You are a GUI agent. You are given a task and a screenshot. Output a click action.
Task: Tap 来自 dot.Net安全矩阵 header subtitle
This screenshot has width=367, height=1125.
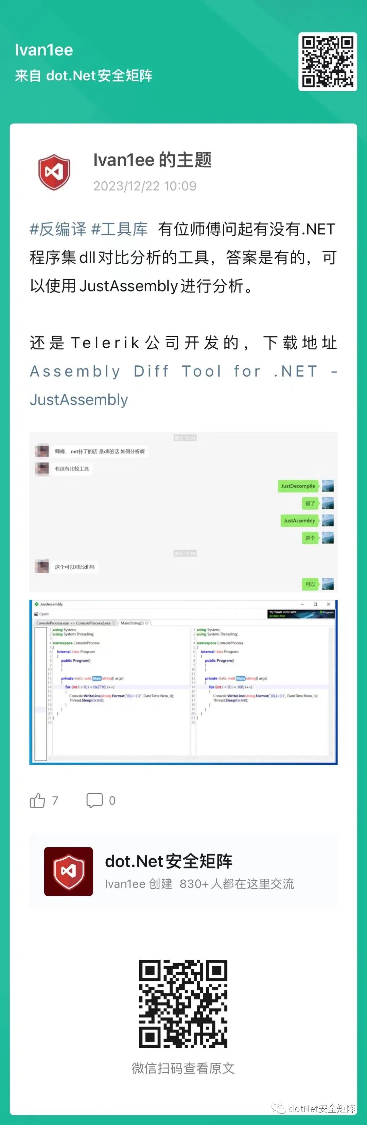click(84, 76)
